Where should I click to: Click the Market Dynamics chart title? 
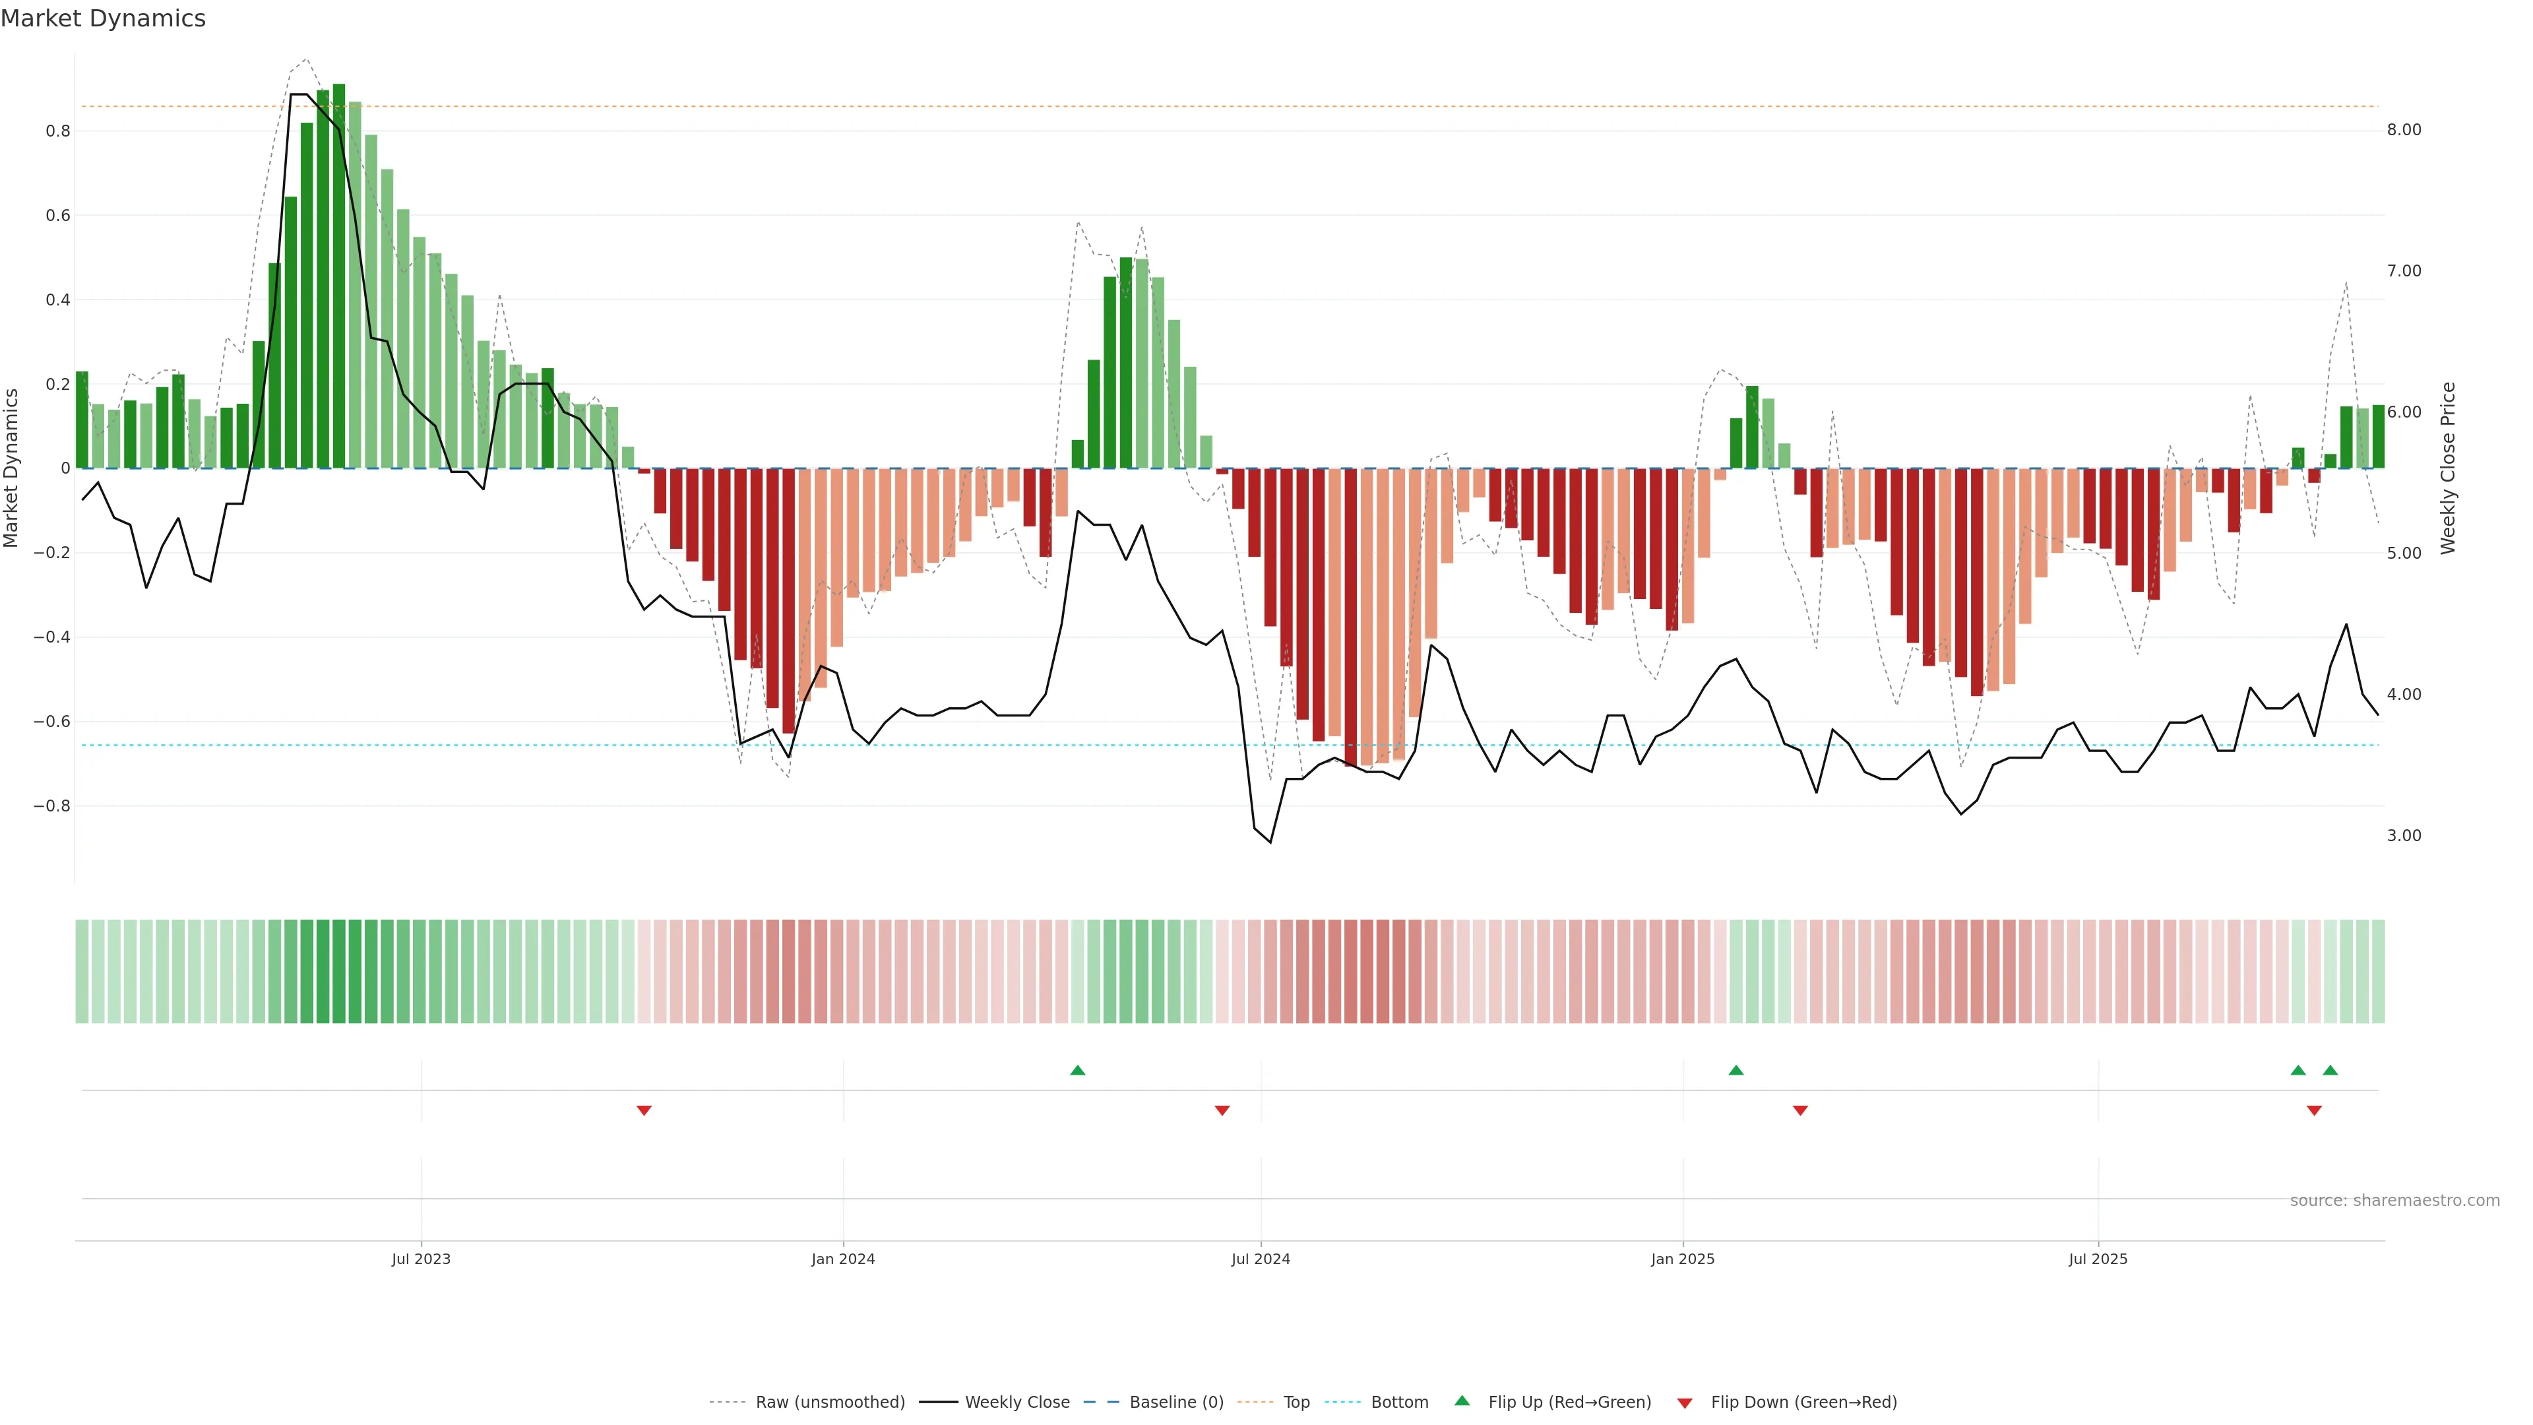pyautogui.click(x=104, y=18)
